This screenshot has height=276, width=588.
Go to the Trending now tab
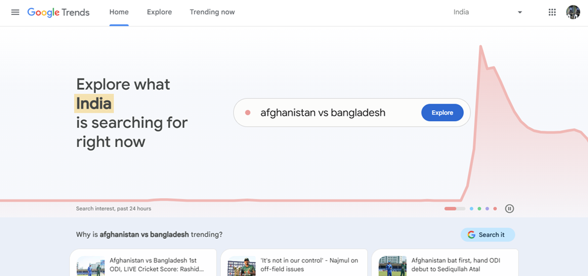point(212,12)
